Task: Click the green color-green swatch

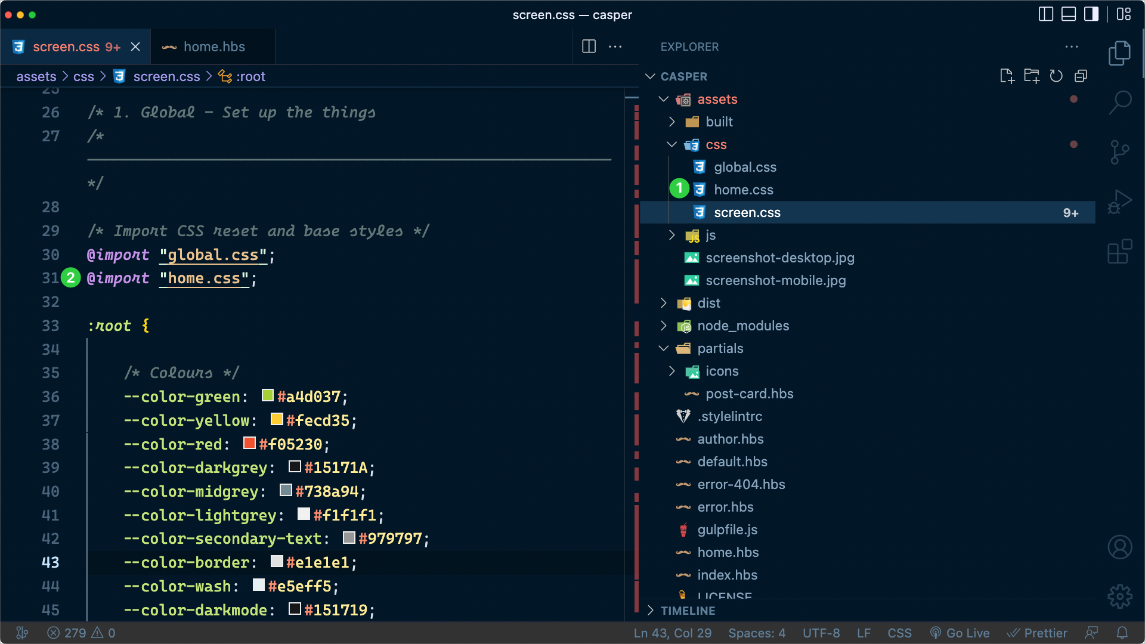Action: (267, 395)
